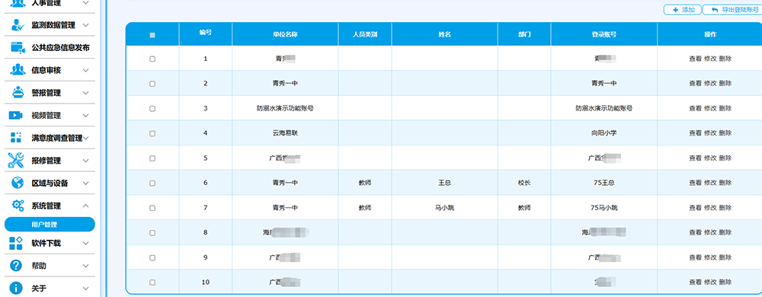
Task: Check the checkbox for row 1
Action: point(152,59)
